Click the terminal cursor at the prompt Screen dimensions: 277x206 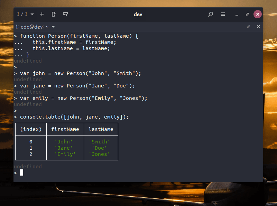click(21, 172)
